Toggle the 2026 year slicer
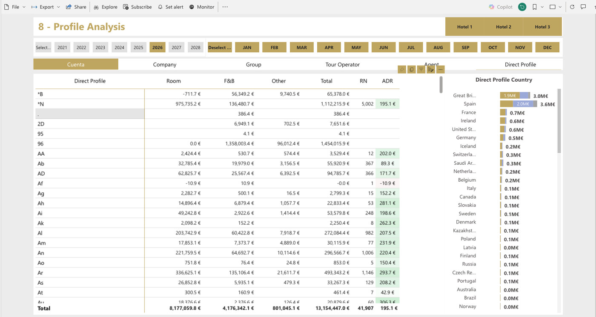The height and width of the screenshot is (317, 596). point(158,47)
